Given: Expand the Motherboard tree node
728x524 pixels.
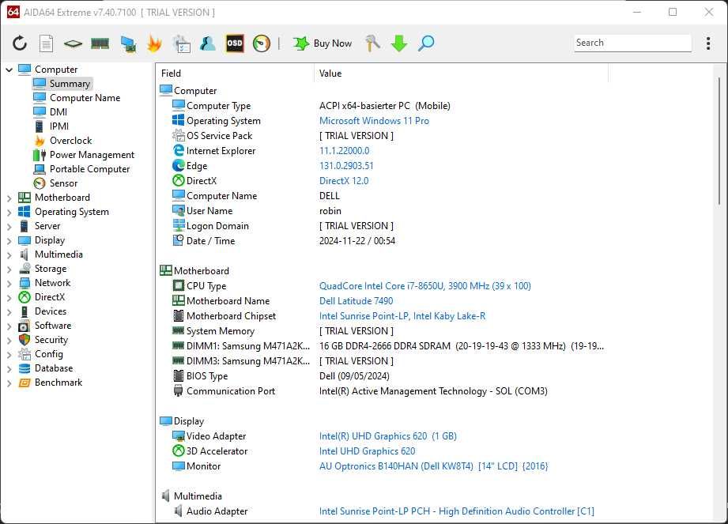Looking at the screenshot, I should pos(9,198).
